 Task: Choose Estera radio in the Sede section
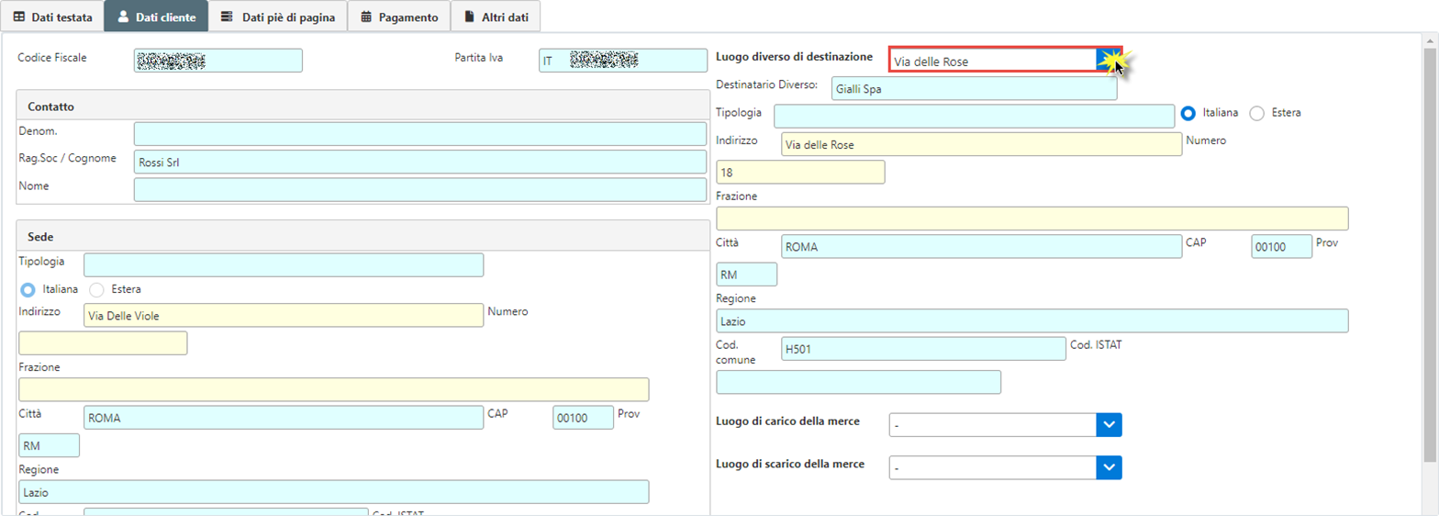(96, 289)
